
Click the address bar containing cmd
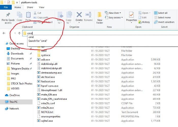click(x=102, y=33)
